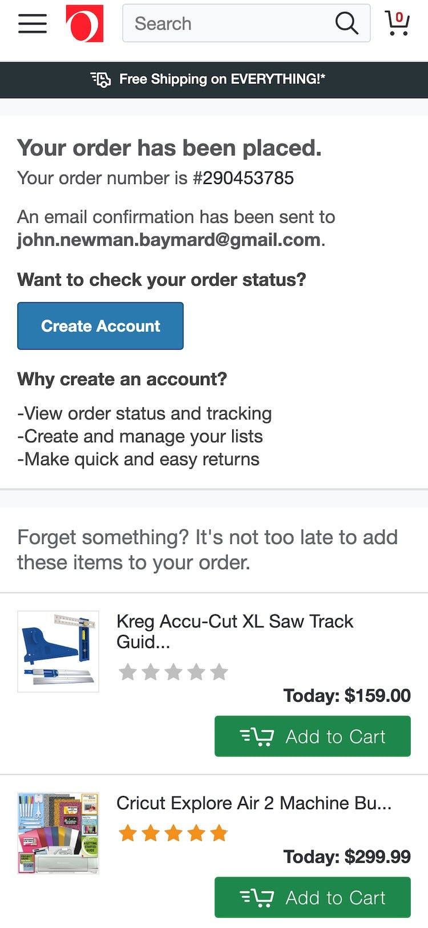Add the Cricut Explore Air 2 to cart
The width and height of the screenshot is (428, 928).
pos(312,897)
